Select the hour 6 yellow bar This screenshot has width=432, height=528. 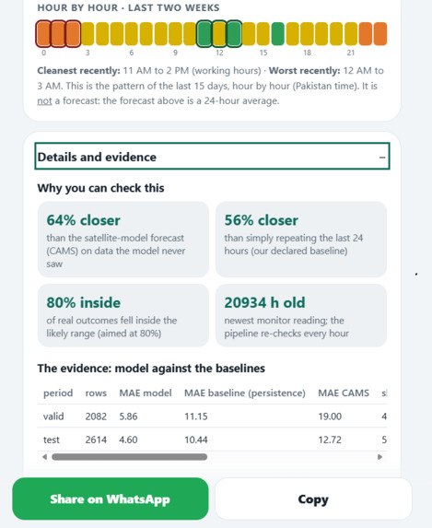[132, 34]
